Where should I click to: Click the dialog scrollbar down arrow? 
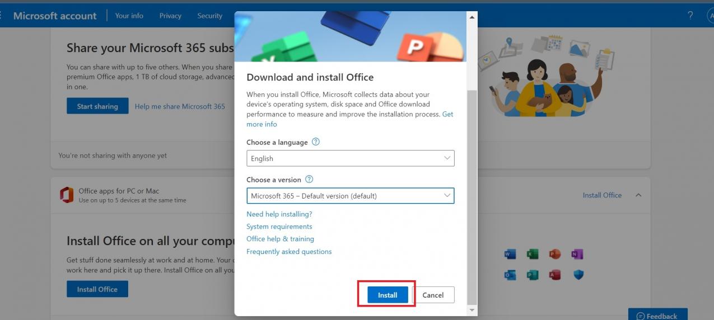click(x=472, y=310)
